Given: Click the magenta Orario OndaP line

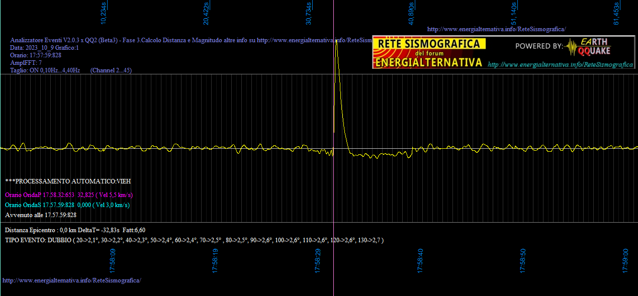Looking at the screenshot, I should tap(69, 194).
